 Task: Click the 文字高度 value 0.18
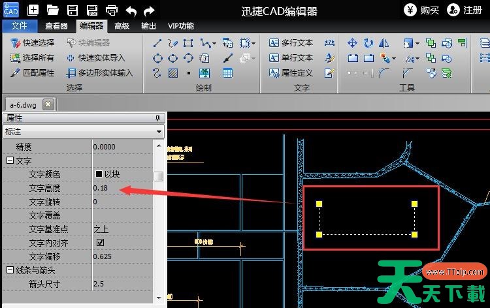coord(101,188)
